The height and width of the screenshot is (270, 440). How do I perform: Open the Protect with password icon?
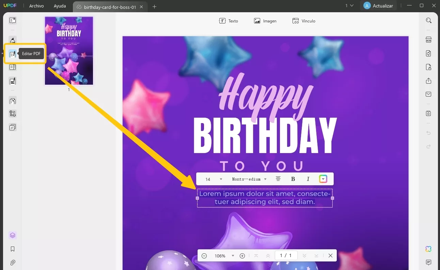(x=429, y=67)
